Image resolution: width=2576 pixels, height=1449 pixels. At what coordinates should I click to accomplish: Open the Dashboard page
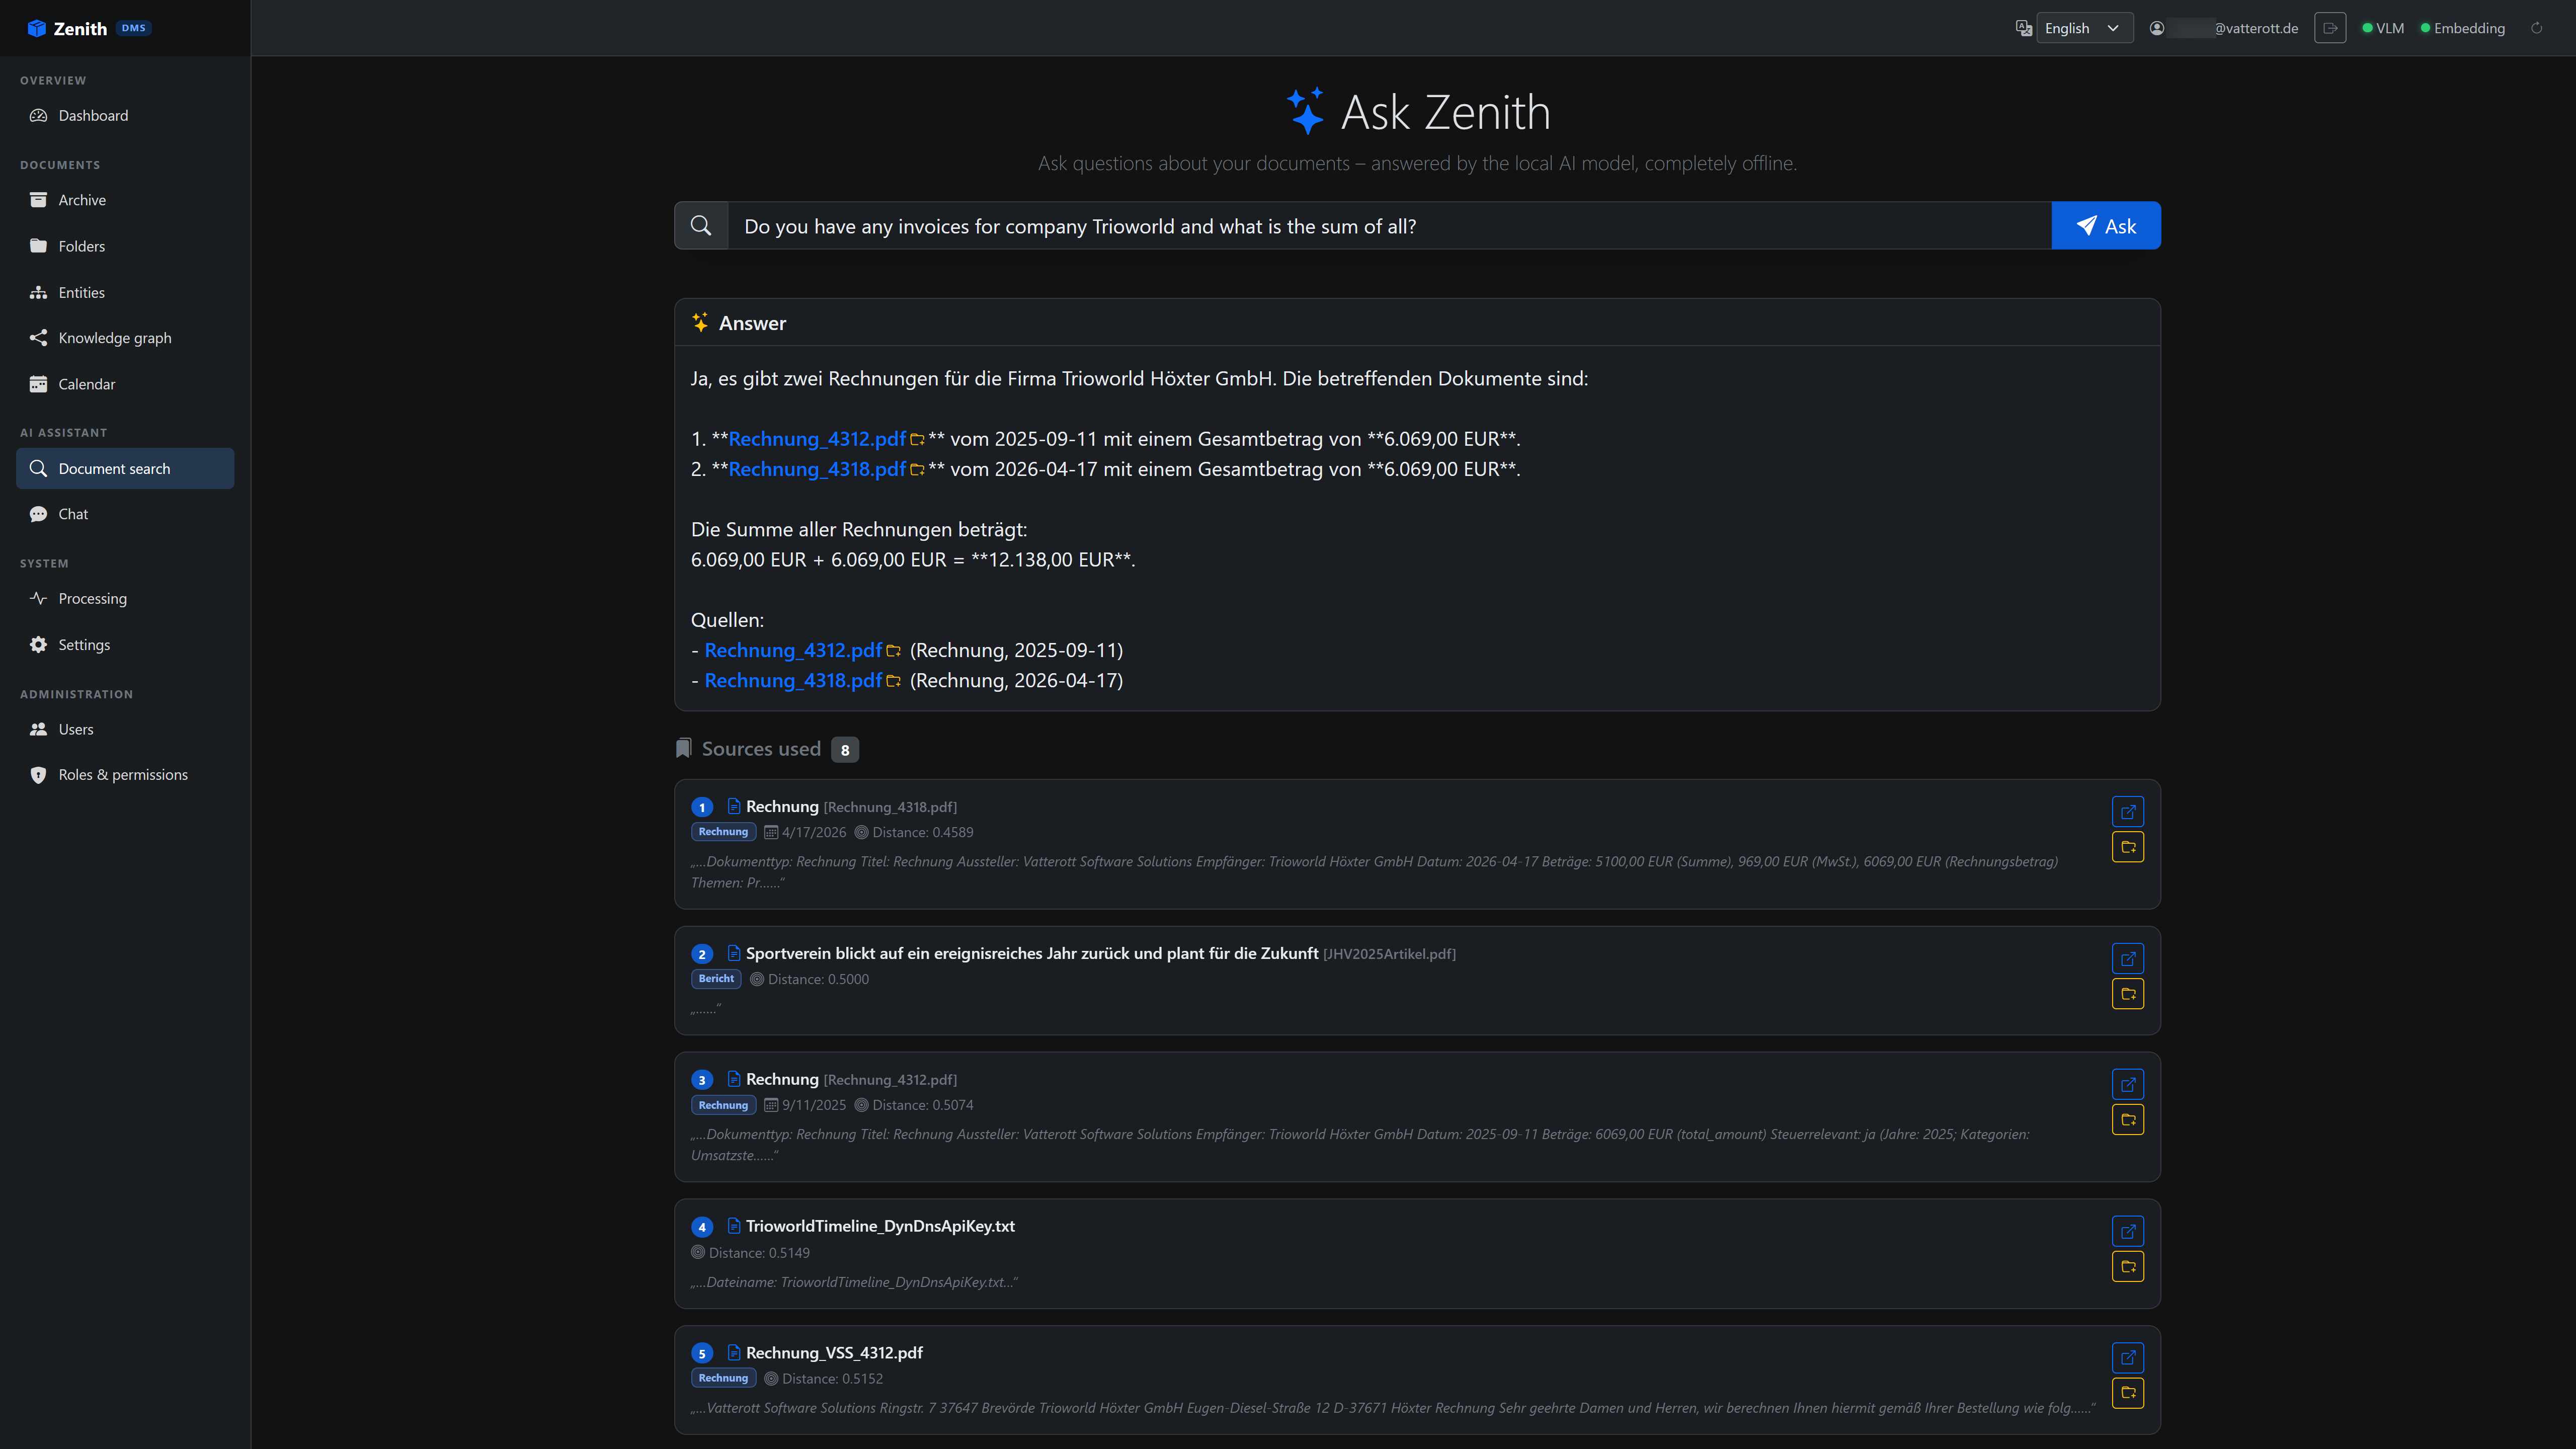[x=125, y=115]
